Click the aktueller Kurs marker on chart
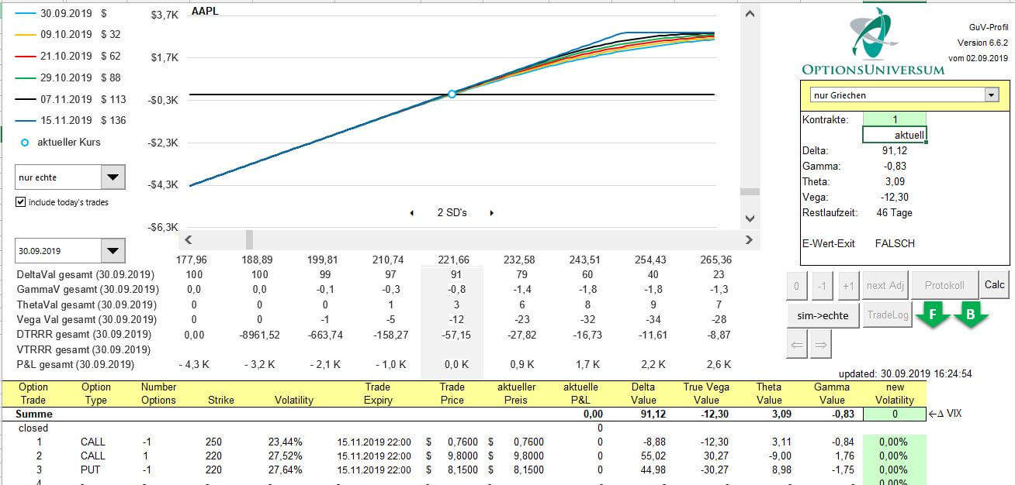 coord(452,94)
